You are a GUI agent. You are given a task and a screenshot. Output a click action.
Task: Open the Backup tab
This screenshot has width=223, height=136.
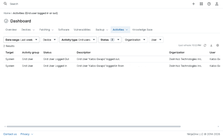pyautogui.click(x=100, y=30)
